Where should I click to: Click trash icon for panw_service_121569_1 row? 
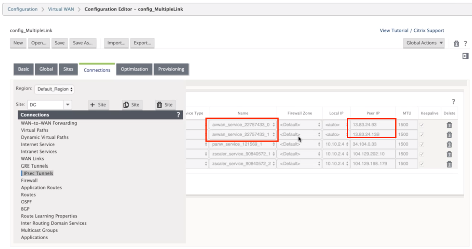point(449,144)
